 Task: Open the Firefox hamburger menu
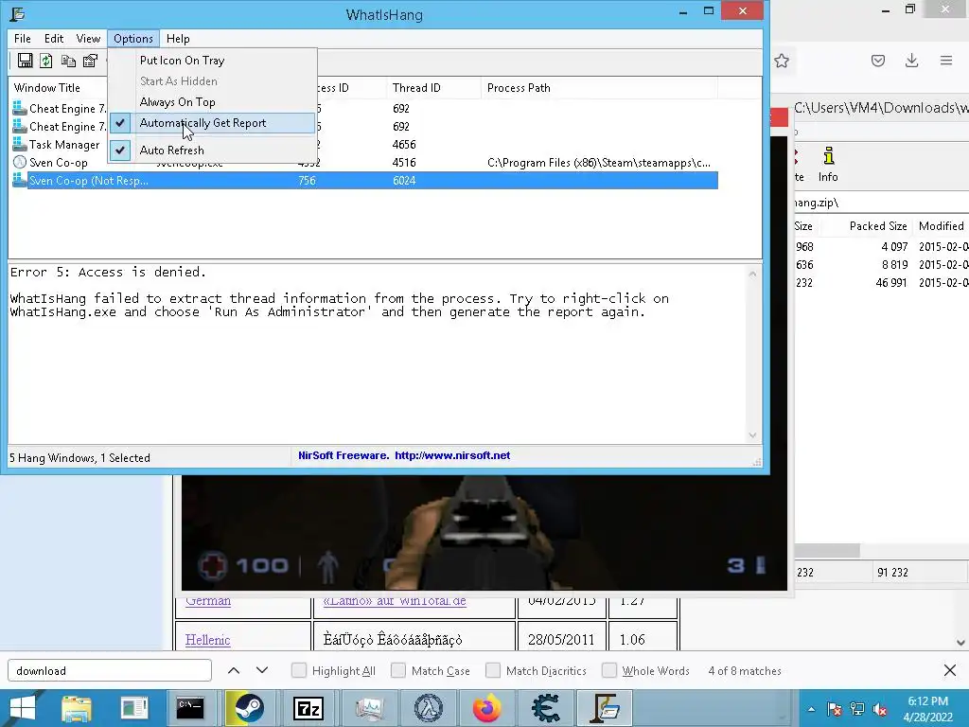[946, 61]
